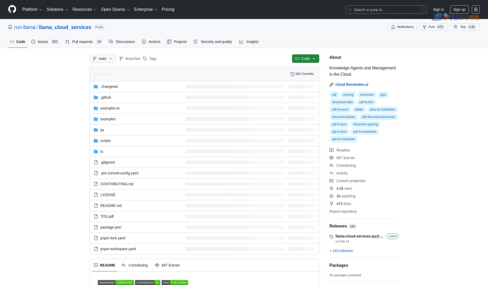Click the Notifications bell button
Screen dimensions: 488x285
tap(403, 27)
